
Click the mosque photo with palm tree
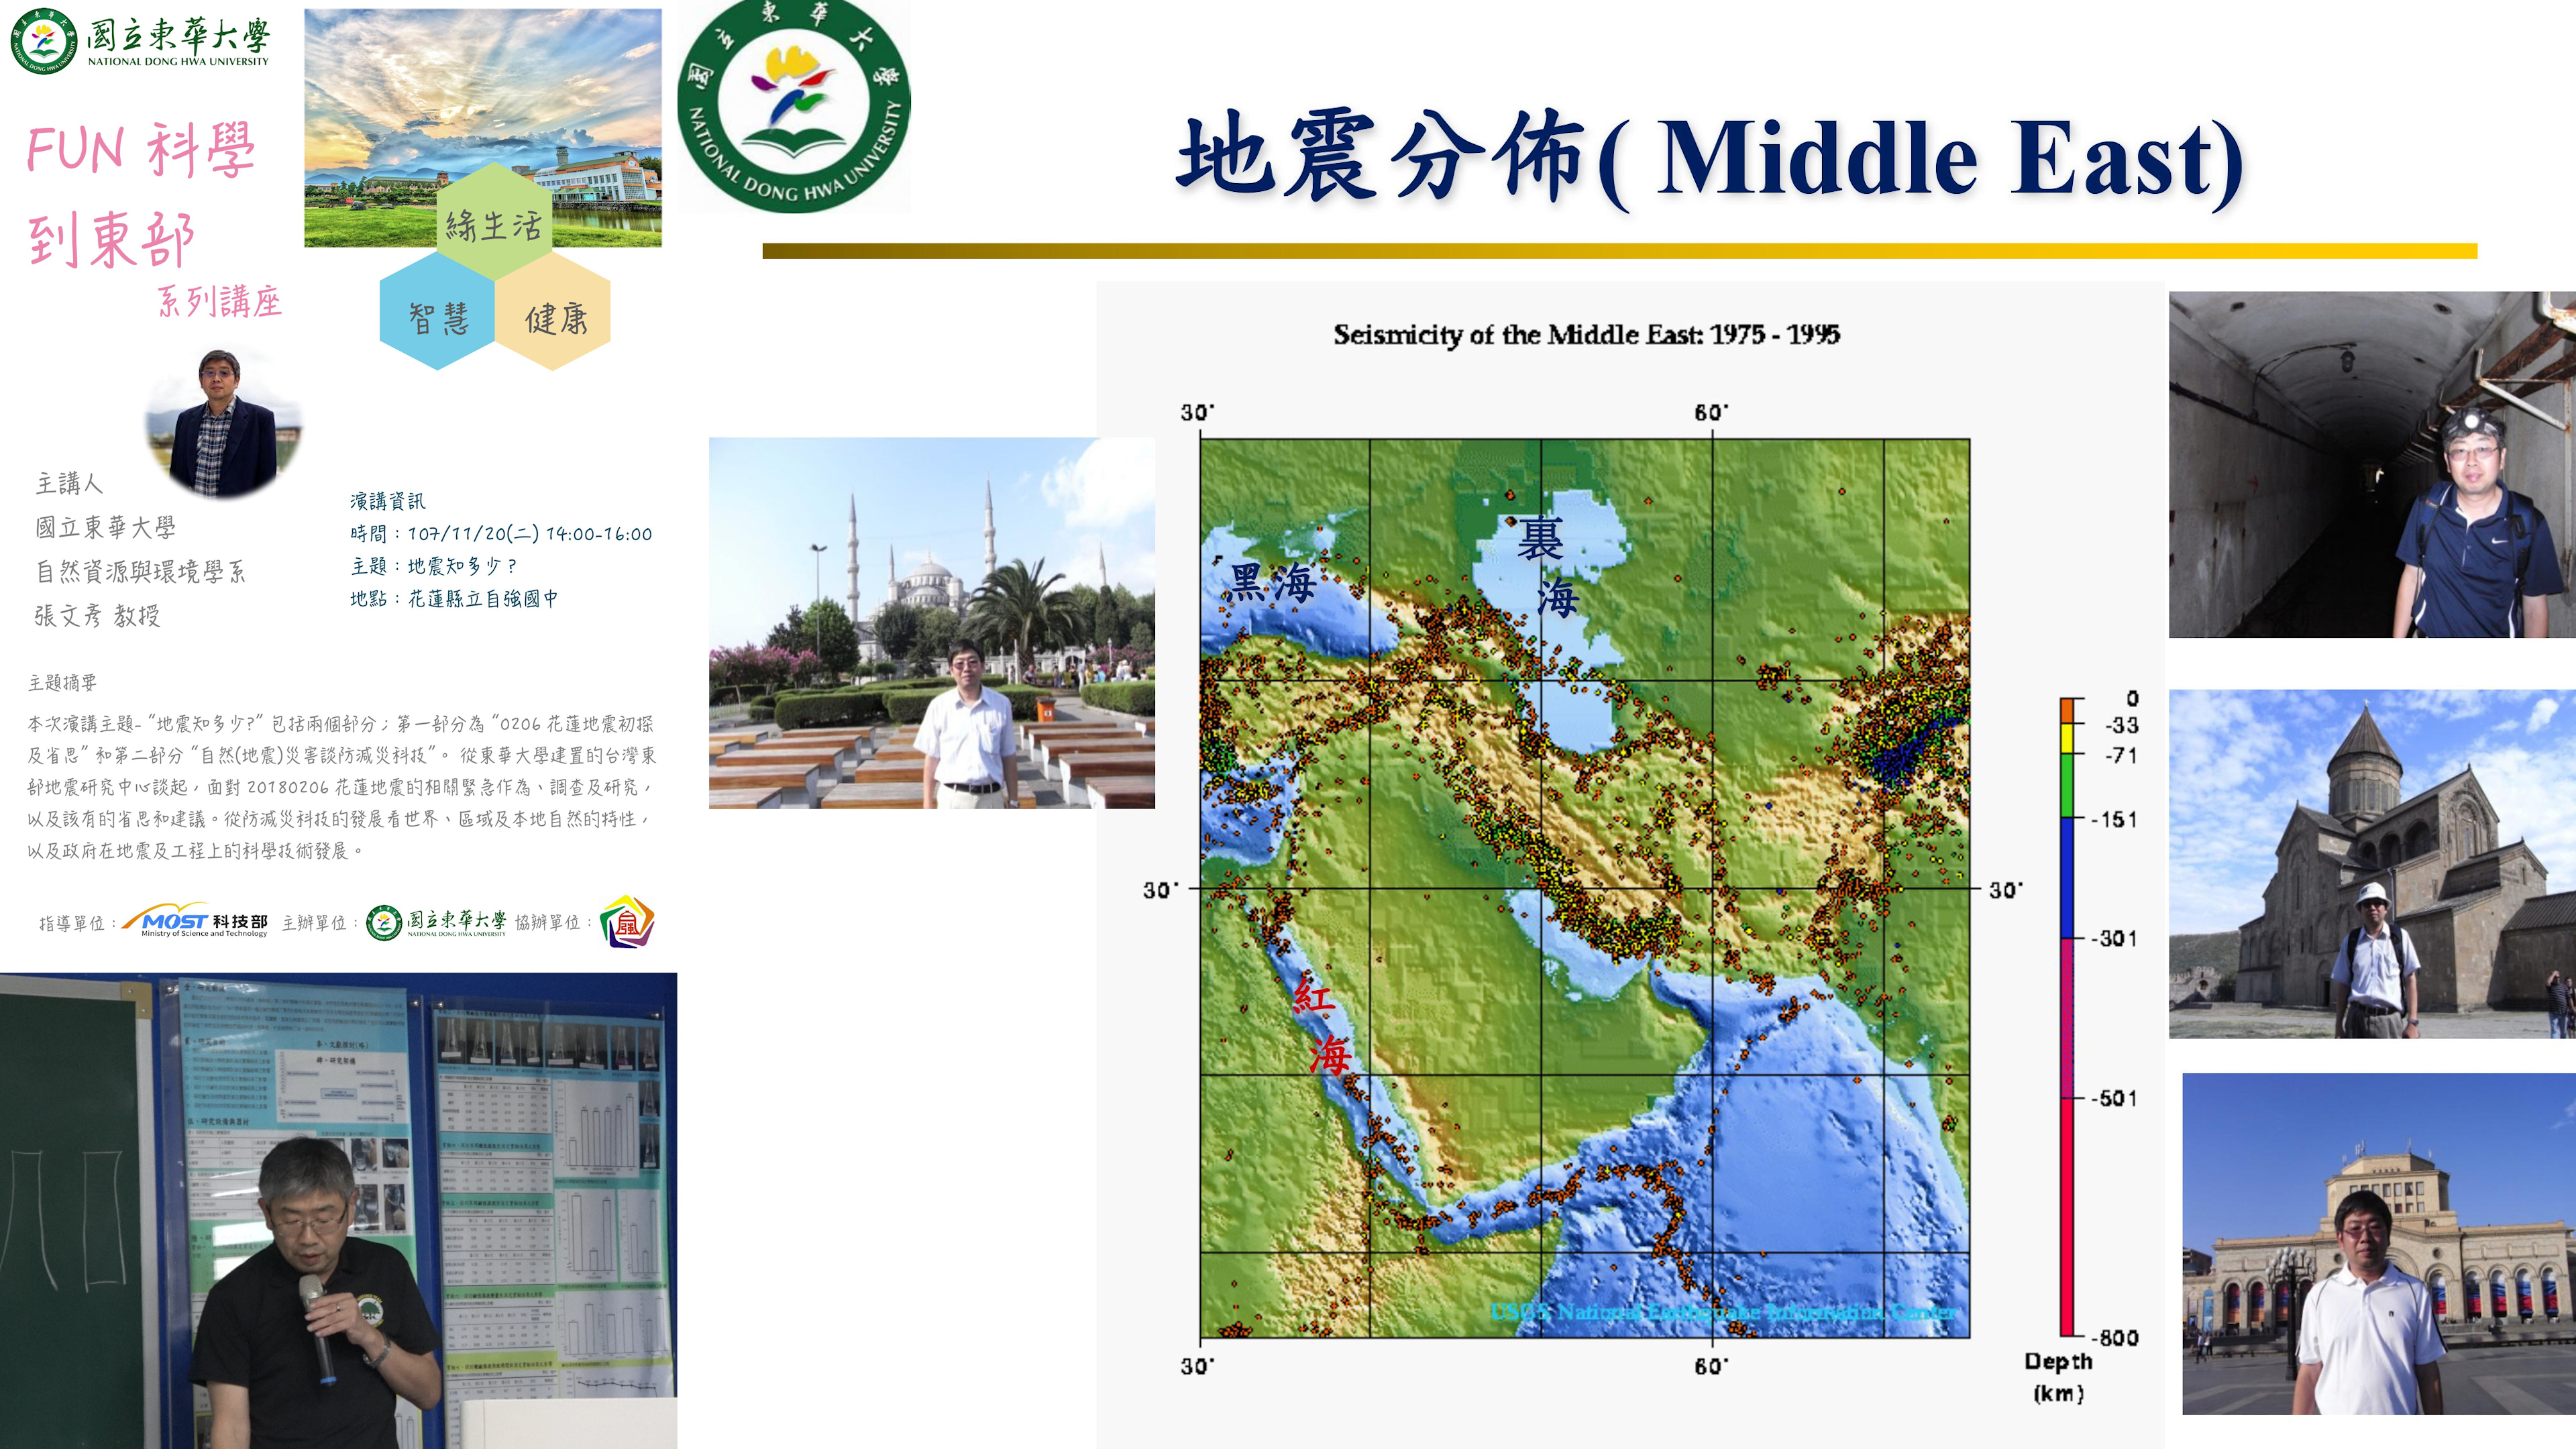(x=931, y=622)
